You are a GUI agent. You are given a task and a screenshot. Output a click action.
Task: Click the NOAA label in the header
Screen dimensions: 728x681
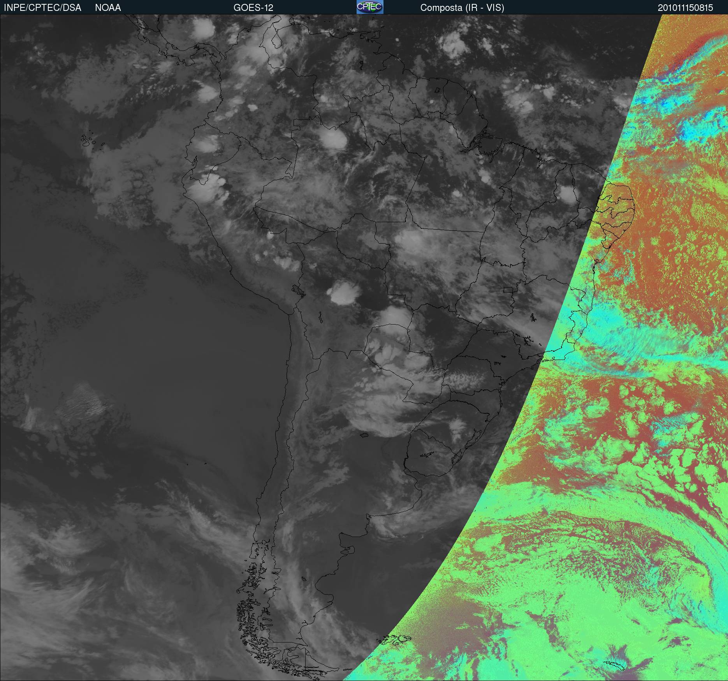(x=108, y=8)
